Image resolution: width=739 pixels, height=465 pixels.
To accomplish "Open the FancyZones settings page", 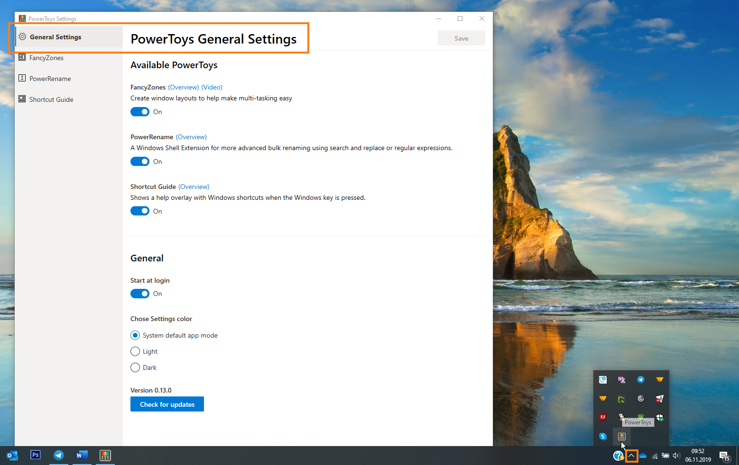I will (69, 58).
